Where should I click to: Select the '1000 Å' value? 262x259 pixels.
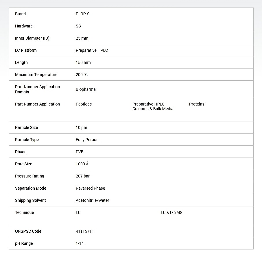point(82,164)
